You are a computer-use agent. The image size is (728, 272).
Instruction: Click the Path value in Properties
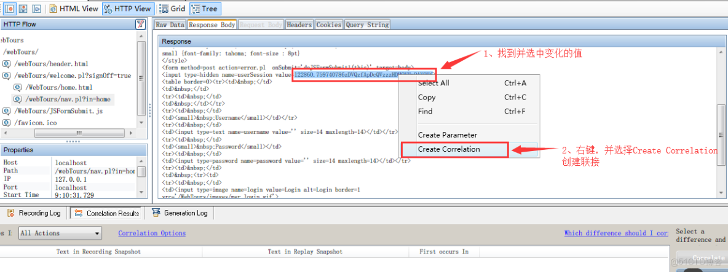[95, 171]
